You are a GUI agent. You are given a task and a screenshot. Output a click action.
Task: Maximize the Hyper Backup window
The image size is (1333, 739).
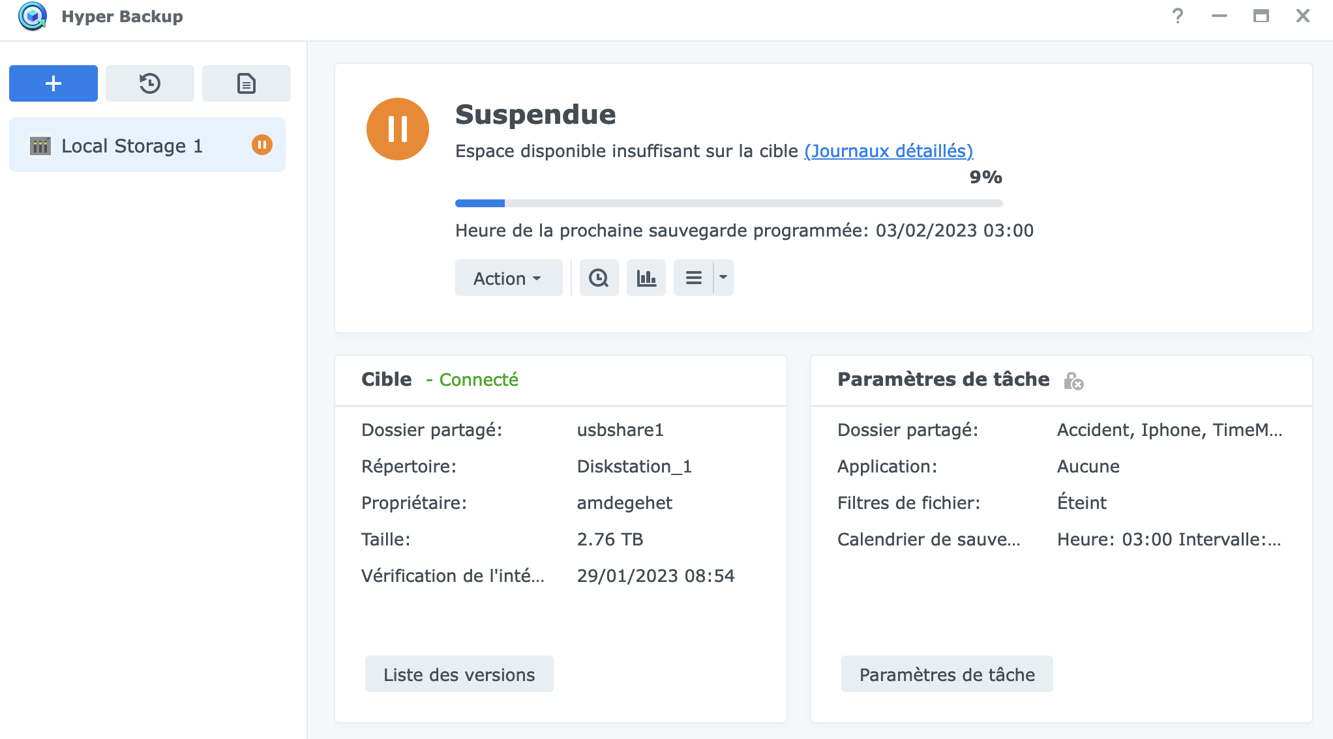click(1261, 16)
